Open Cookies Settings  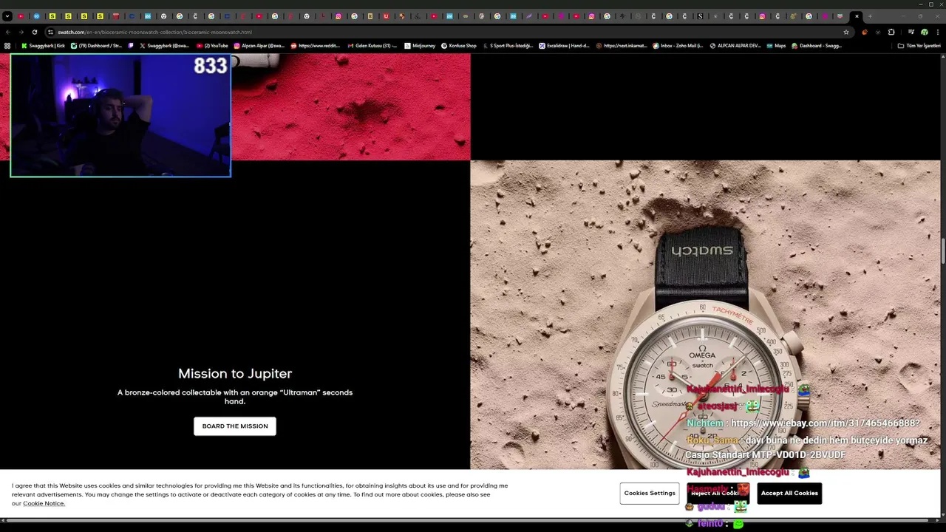650,493
